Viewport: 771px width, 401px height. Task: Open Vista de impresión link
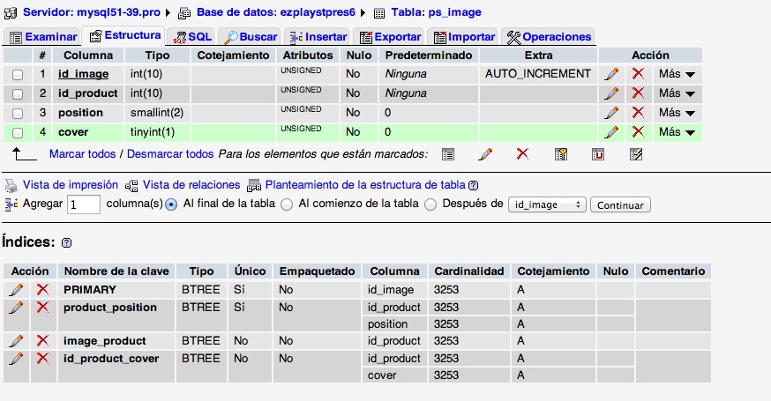71,185
